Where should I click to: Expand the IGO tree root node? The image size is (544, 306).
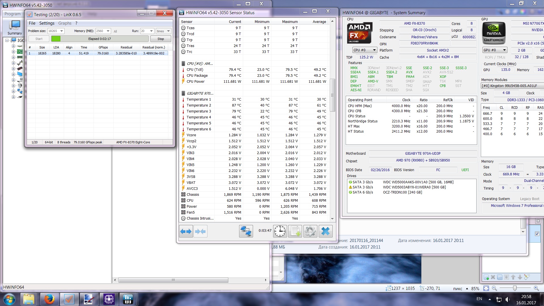7,40
